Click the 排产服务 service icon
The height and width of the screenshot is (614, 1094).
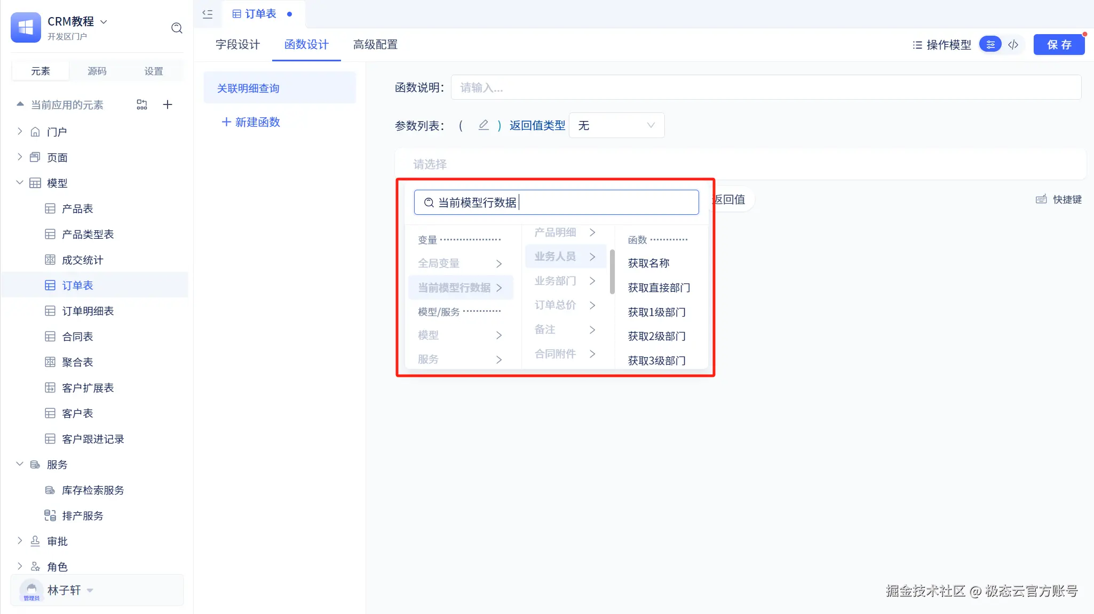(50, 515)
